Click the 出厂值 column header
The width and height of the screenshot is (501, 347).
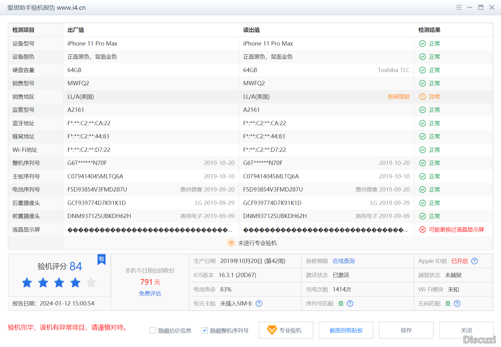coord(76,30)
